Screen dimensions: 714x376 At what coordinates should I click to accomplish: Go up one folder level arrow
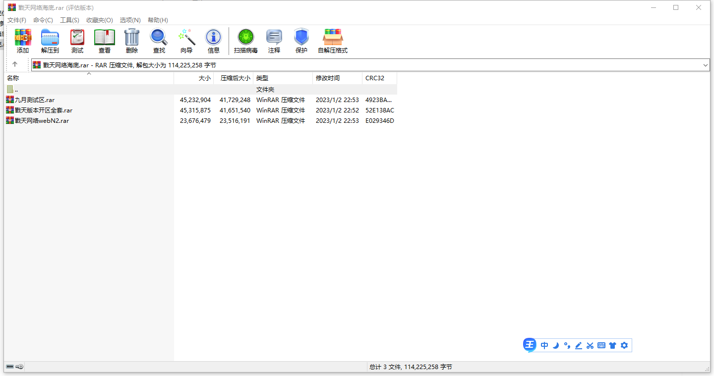coord(15,64)
